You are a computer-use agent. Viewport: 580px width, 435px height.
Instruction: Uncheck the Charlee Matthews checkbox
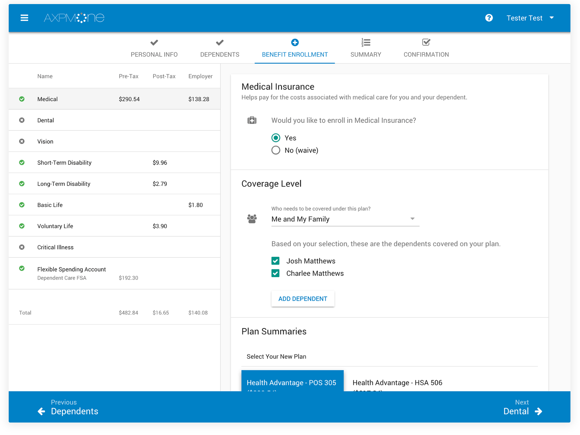coord(275,273)
